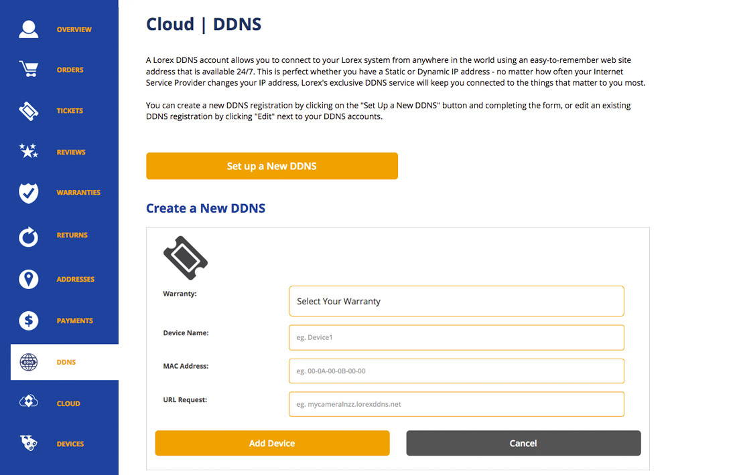737x475 pixels.
Task: Select the DDNS menu label
Action: point(66,363)
